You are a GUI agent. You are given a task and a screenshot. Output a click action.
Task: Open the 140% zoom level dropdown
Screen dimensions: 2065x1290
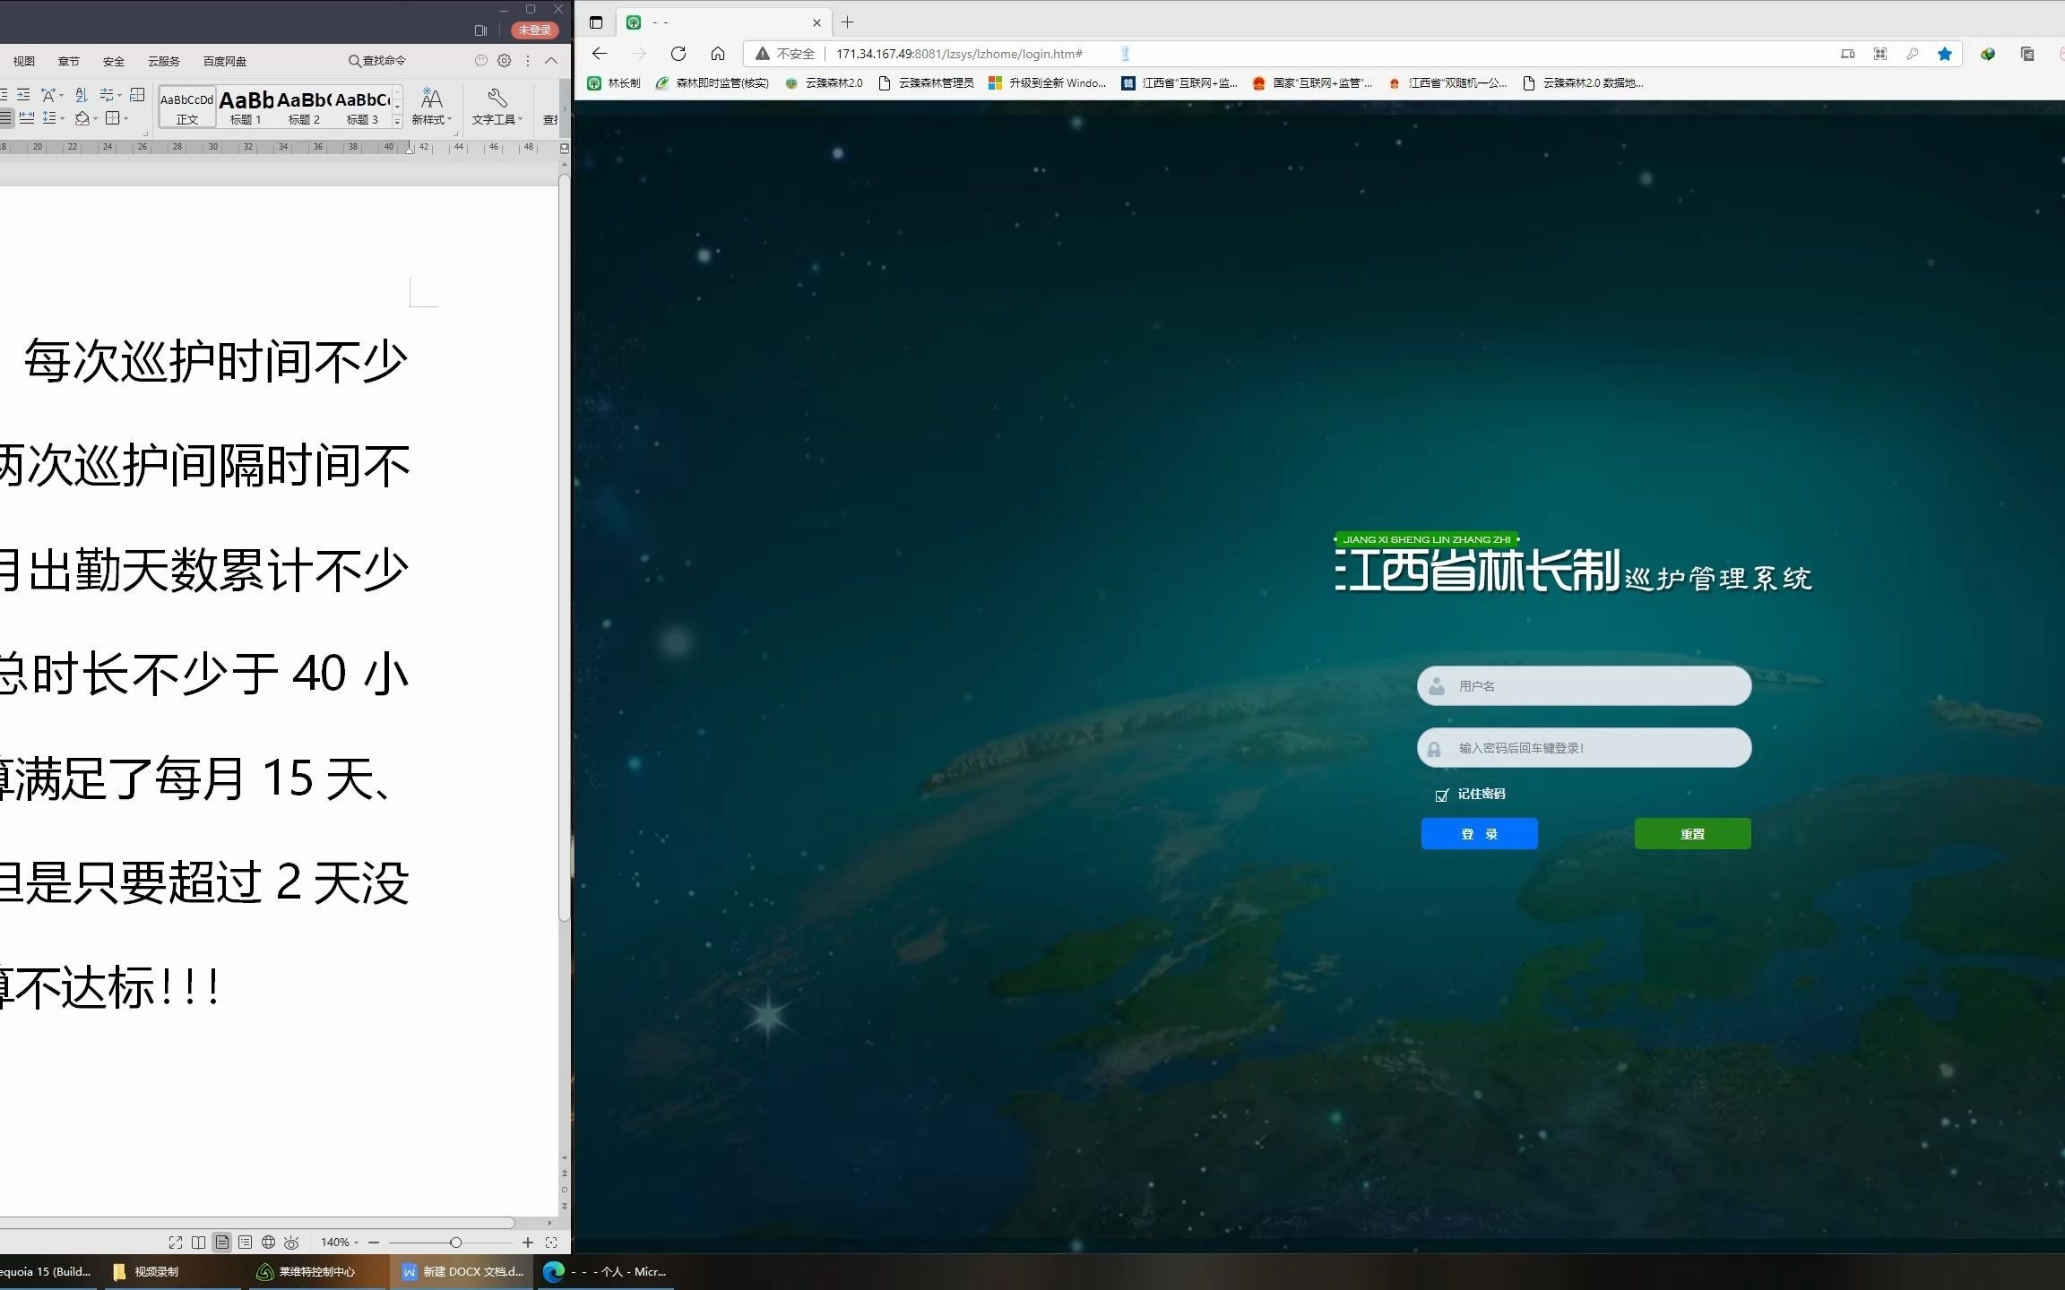click(x=340, y=1243)
